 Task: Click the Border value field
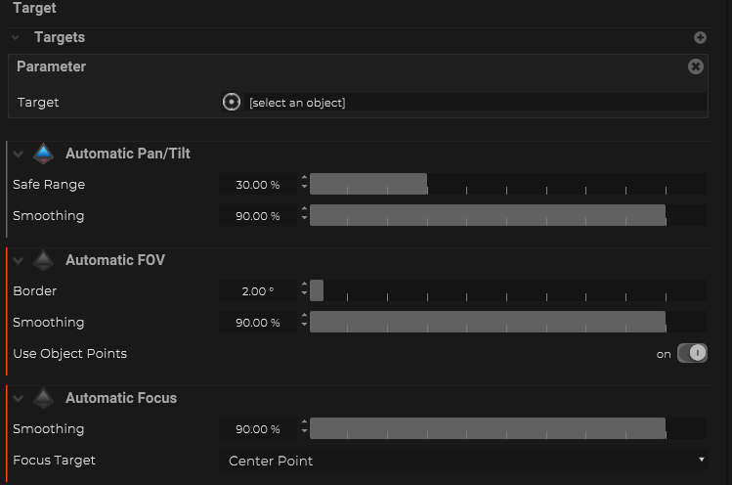click(258, 290)
